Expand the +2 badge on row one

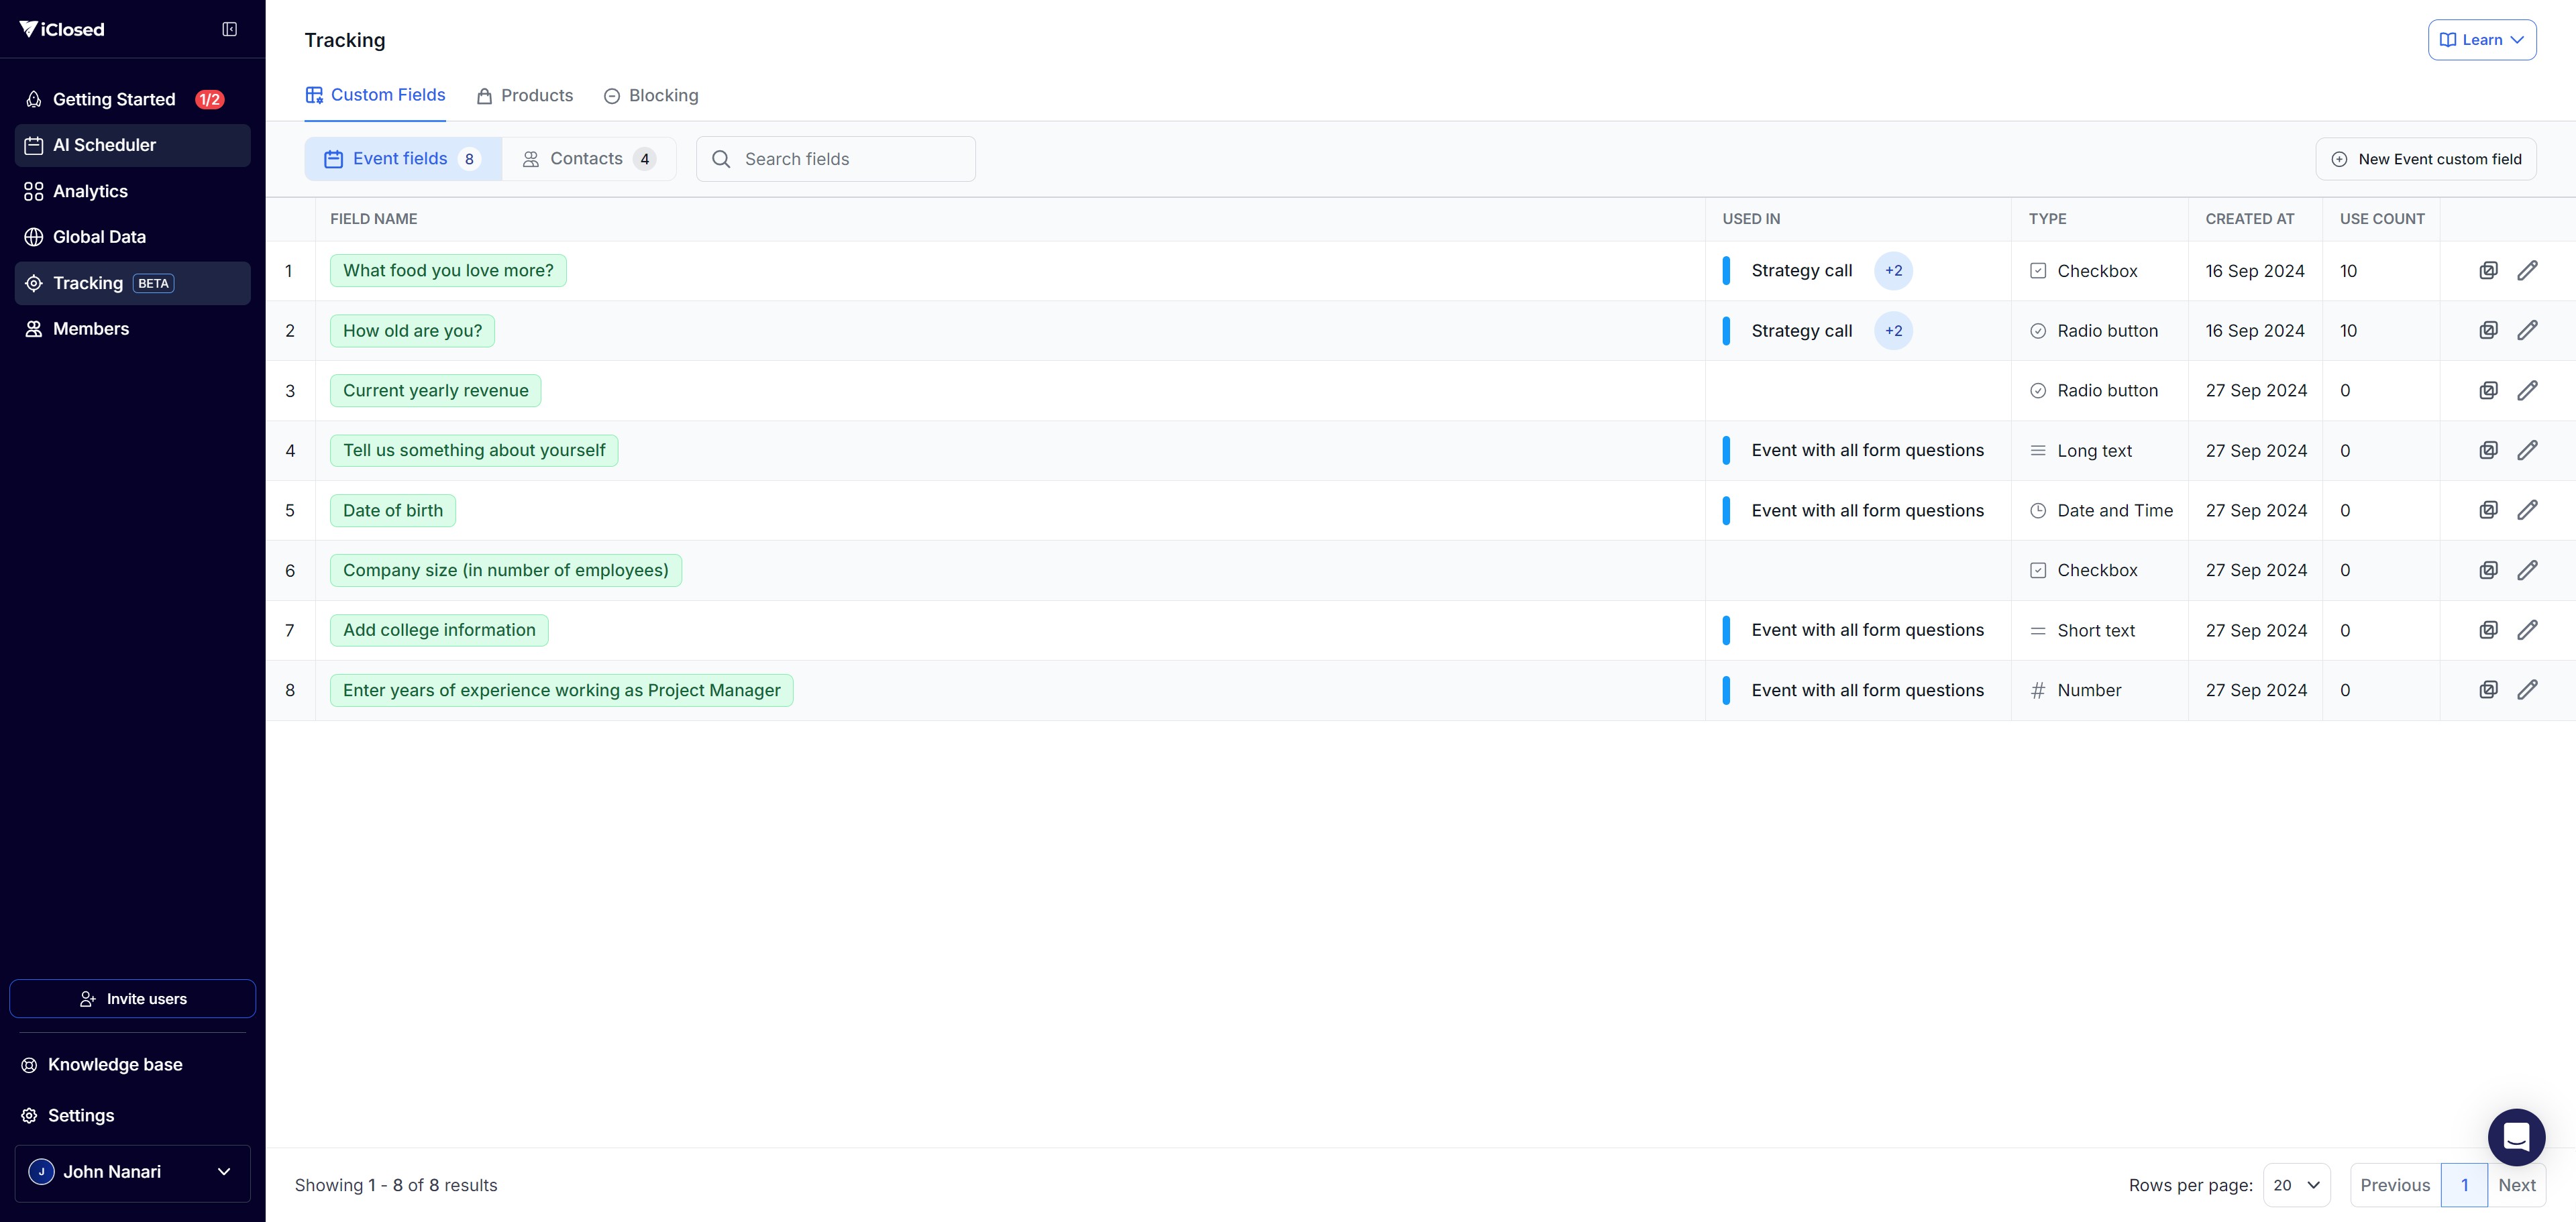click(1893, 271)
